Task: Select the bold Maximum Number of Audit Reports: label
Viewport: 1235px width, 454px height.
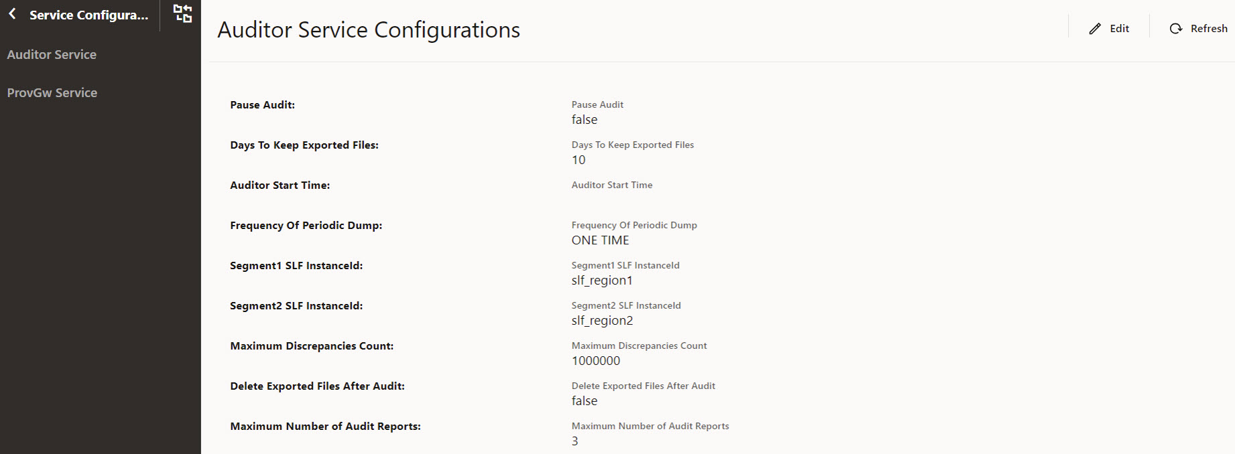Action: click(x=325, y=427)
